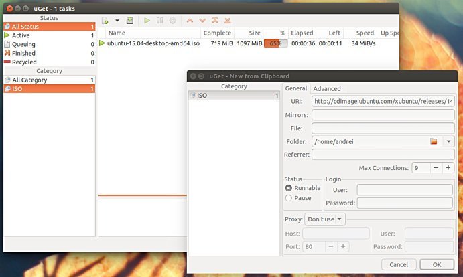This screenshot has height=277, width=463.
Task: Click the Referrer input field
Action: pyautogui.click(x=383, y=155)
